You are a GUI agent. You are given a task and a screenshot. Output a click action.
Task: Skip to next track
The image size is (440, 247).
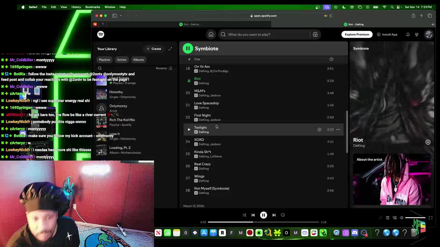pos(274,215)
